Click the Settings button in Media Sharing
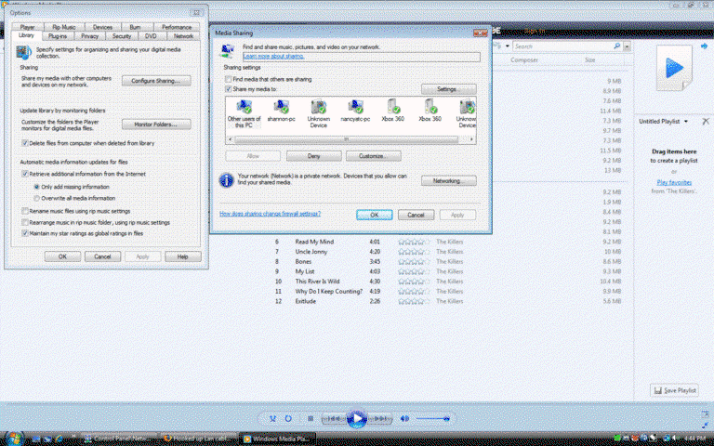Image resolution: width=714 pixels, height=446 pixels. click(448, 89)
